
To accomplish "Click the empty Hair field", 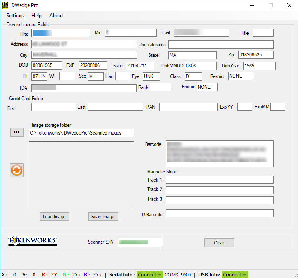I will 123,76.
